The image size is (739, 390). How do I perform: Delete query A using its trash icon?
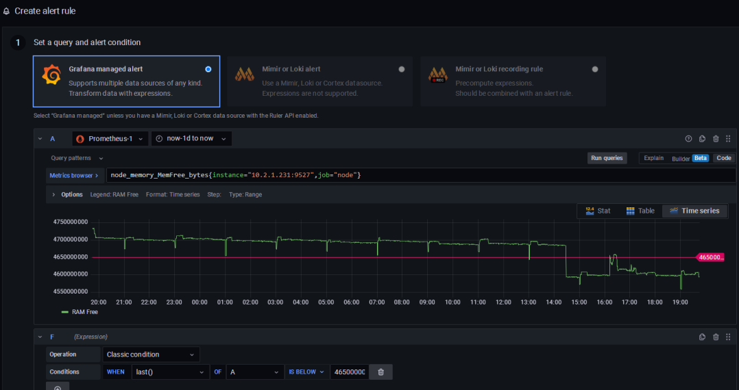[x=716, y=139]
